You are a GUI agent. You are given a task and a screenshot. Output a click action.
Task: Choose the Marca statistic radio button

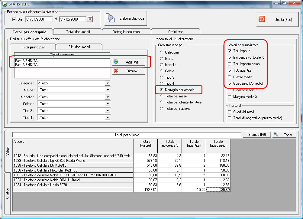[x=162, y=59]
